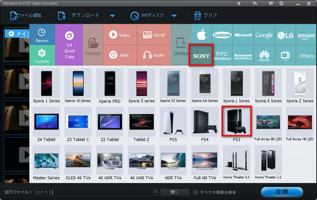Image resolution: width=317 pixels, height=200 pixels.
Task: Select the TV device category icon
Action: click(285, 55)
